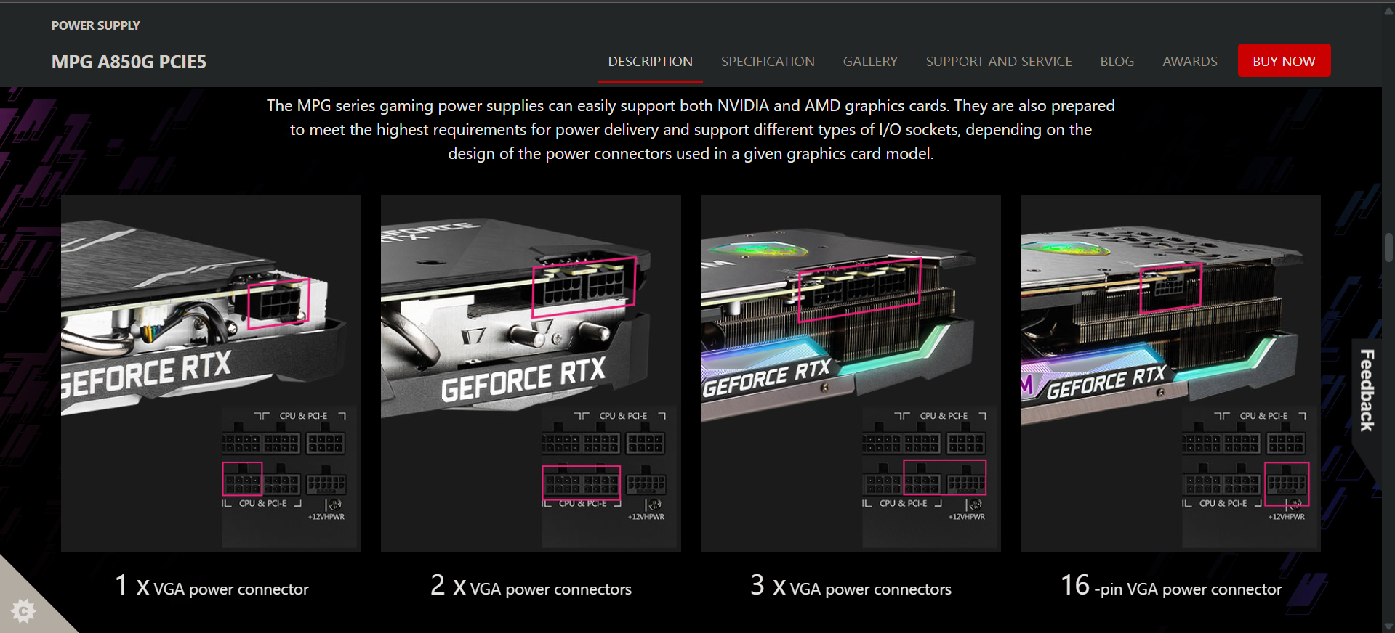Click the BUY NOW button
Screen dimensions: 1395x633
1284,61
